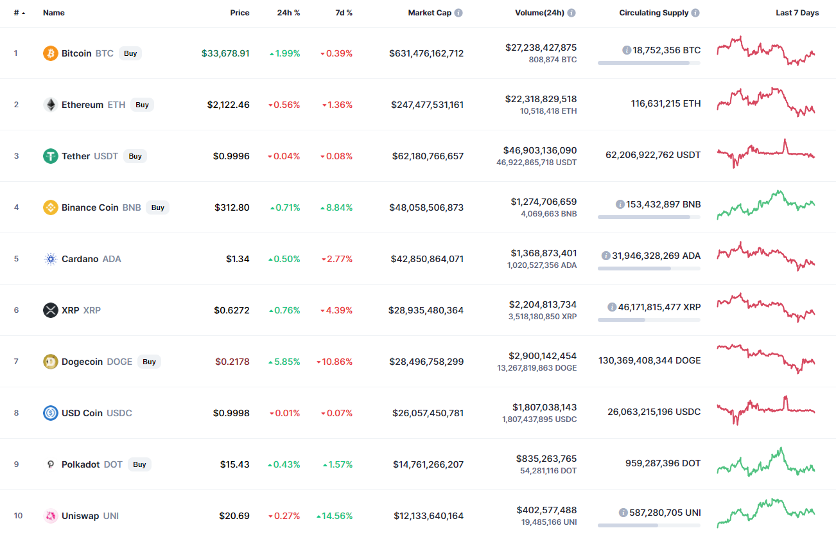Click the Uniswap logo icon
836x537 pixels.
(51, 516)
